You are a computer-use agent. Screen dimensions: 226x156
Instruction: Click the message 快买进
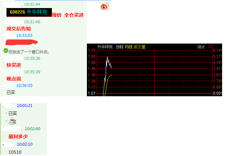14,65
